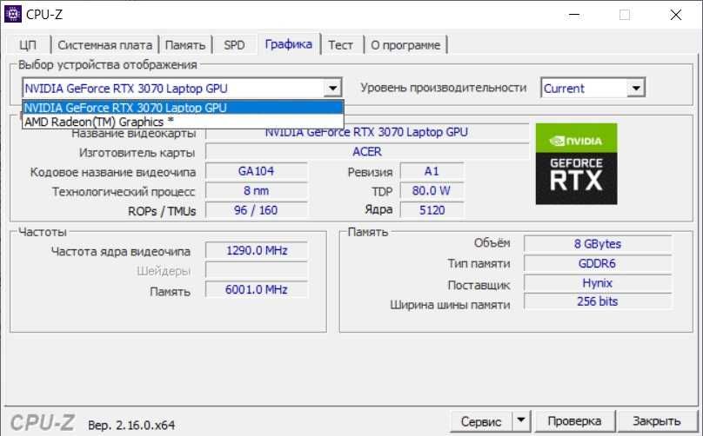Click the card maker value ACER
Screen dimensions: 703x436
coord(367,152)
